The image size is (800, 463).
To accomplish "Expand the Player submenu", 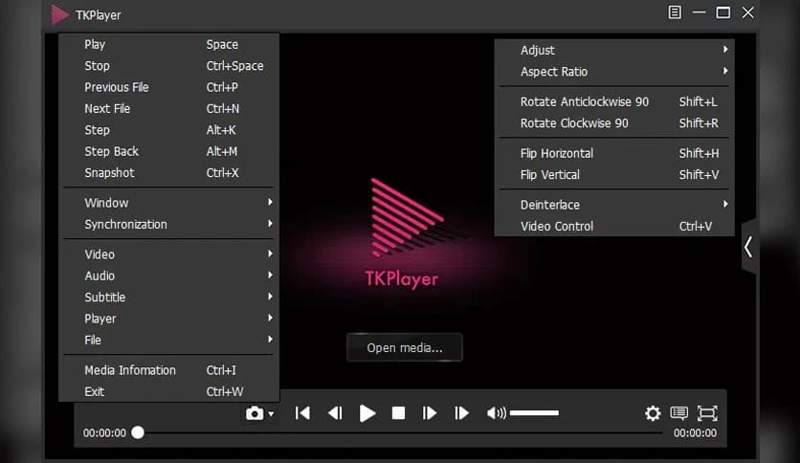I will [x=168, y=319].
